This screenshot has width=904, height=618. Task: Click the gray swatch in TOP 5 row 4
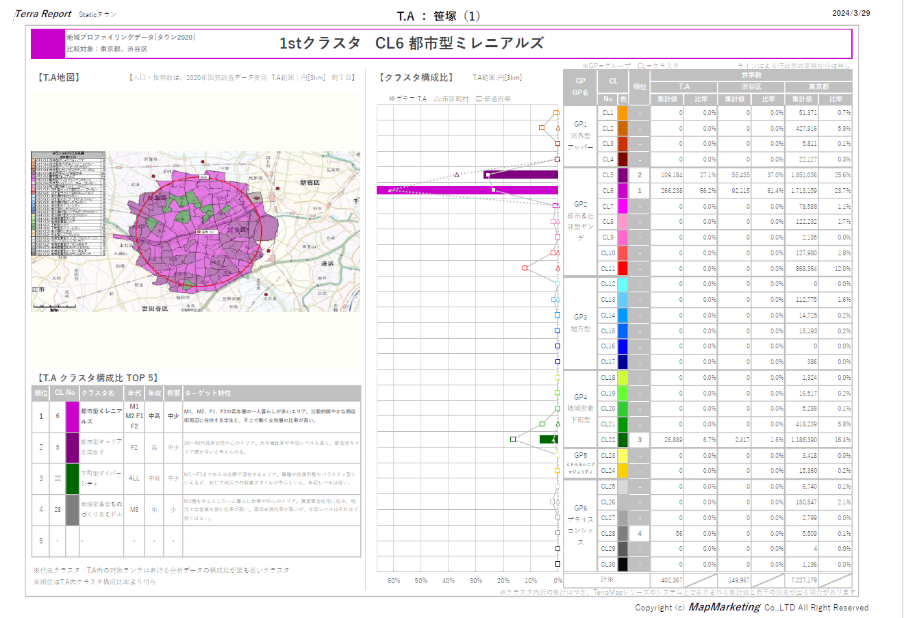click(x=73, y=510)
